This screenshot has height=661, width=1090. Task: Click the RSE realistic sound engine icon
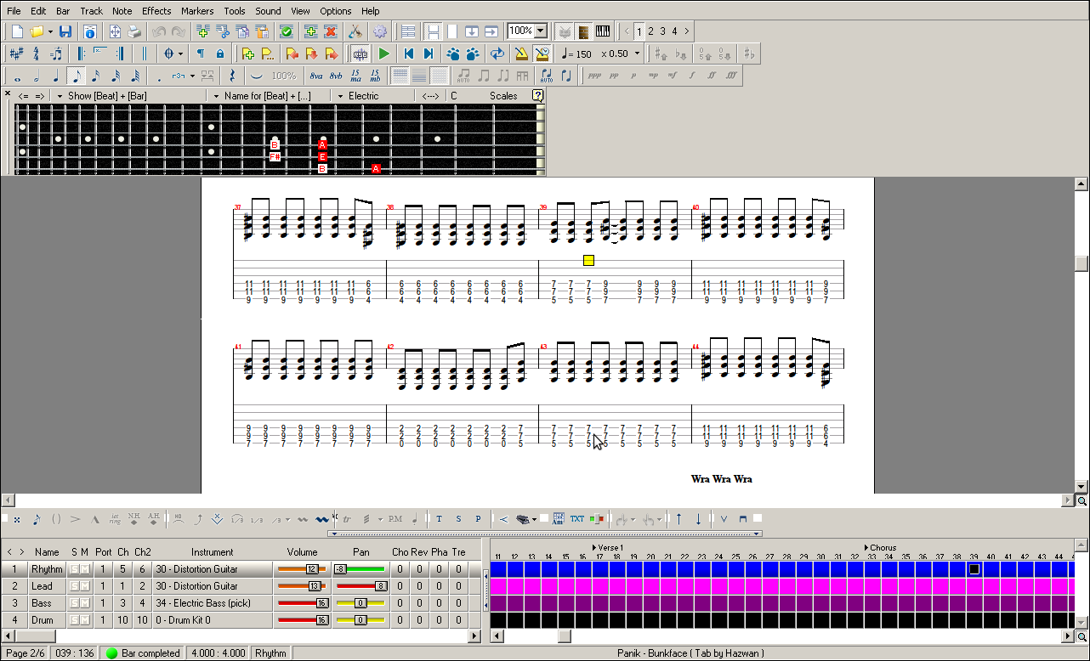tap(360, 54)
